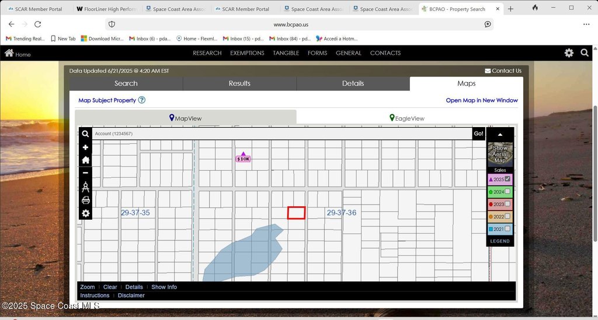Reset map with the home icon
This screenshot has height=320, width=598.
[86, 160]
